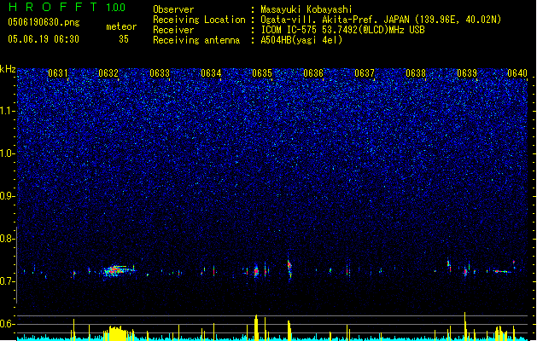Click the 0638 time marker
Viewport: 537px width, 341px height.
tap(416, 73)
